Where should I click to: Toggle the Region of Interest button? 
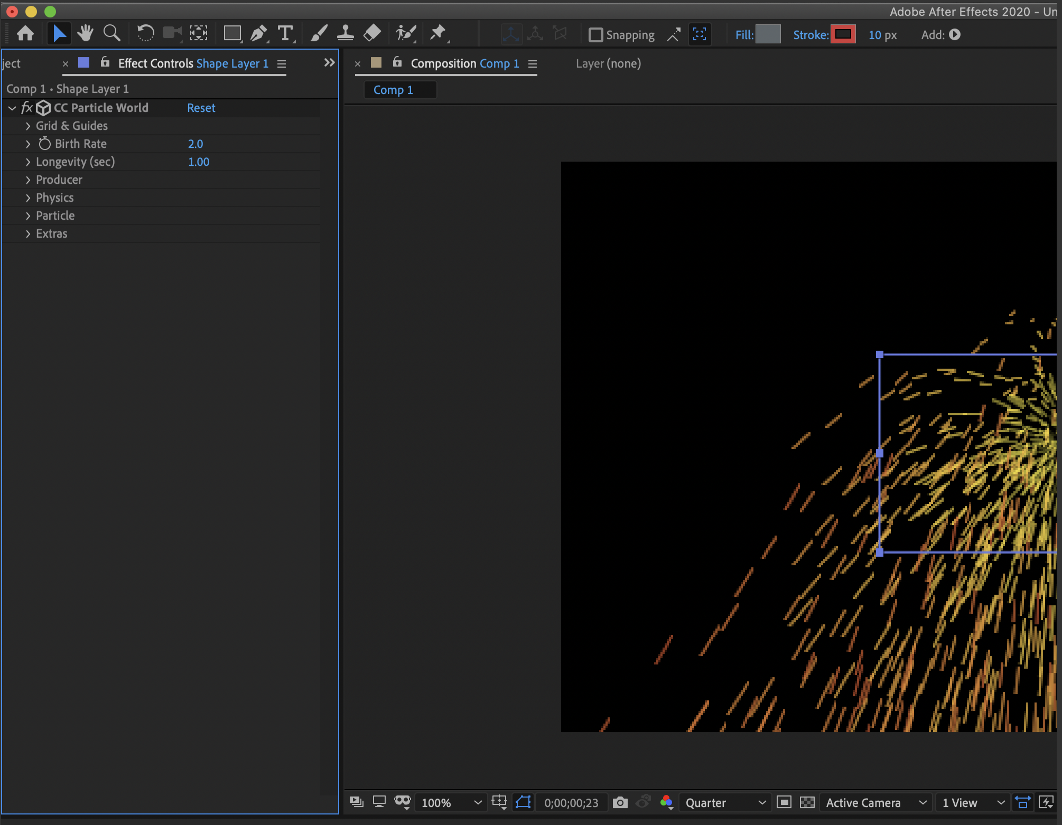[x=784, y=803]
